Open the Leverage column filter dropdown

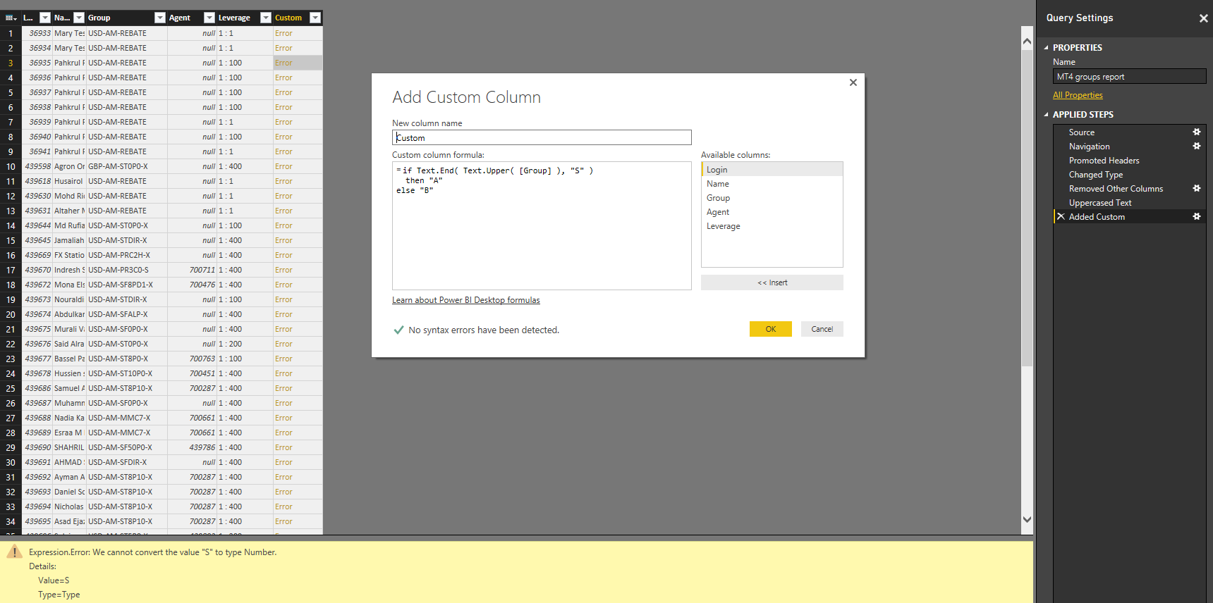pyautogui.click(x=266, y=18)
